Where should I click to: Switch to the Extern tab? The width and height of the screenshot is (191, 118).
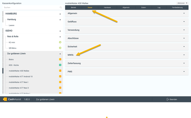(143, 7)
